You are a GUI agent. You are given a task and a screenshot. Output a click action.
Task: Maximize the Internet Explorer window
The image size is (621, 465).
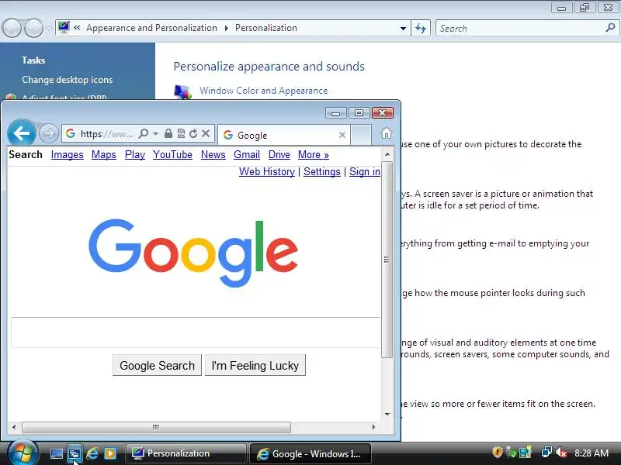pyautogui.click(x=359, y=113)
